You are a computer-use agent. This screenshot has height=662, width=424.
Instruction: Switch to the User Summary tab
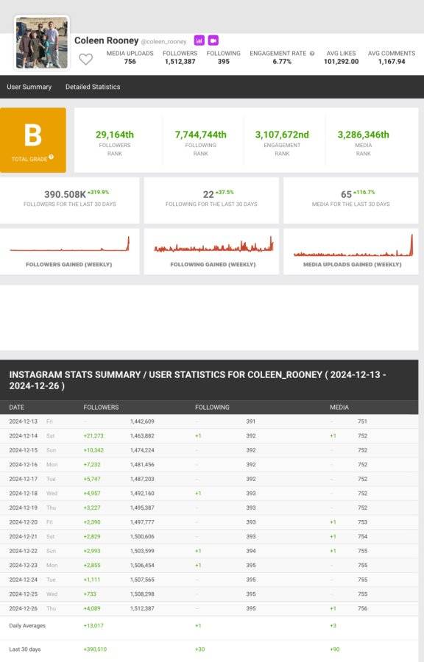(x=29, y=87)
